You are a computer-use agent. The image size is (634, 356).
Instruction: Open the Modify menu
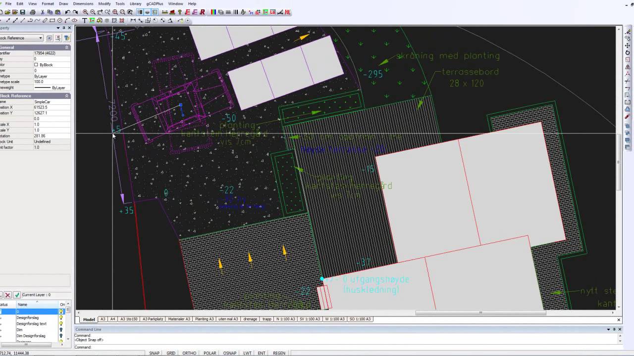click(105, 3)
